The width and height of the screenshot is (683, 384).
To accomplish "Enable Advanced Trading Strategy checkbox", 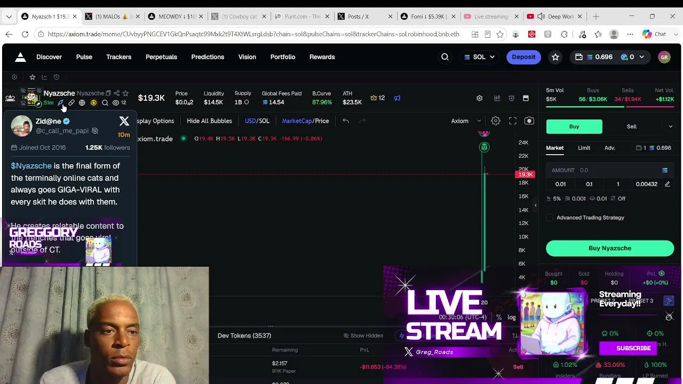I will (550, 218).
